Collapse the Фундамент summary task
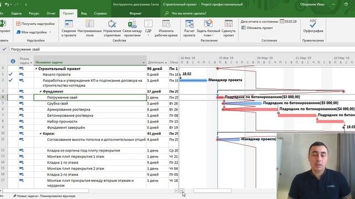This screenshot has width=355, height=199. coord(40,92)
